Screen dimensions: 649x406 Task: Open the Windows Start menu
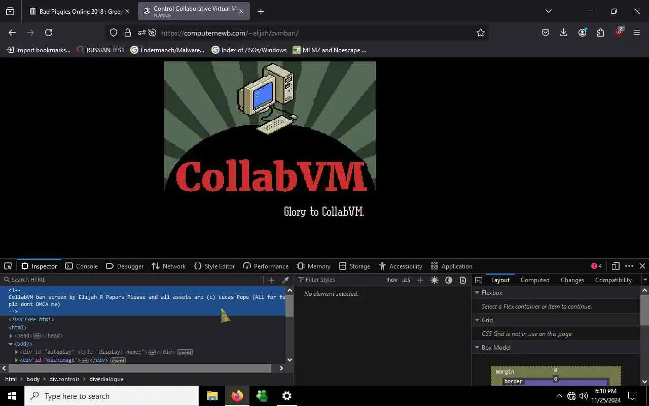click(x=12, y=396)
